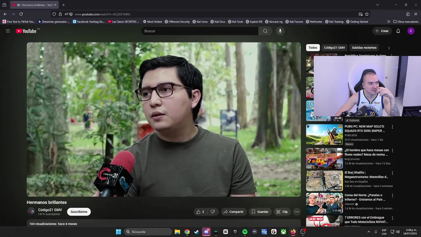Image resolution: width=421 pixels, height=237 pixels.
Task: Click the Compartir share button
Action: coord(234,212)
